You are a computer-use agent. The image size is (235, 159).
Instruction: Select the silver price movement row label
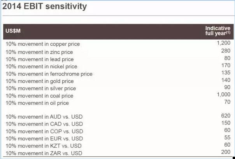40,88
